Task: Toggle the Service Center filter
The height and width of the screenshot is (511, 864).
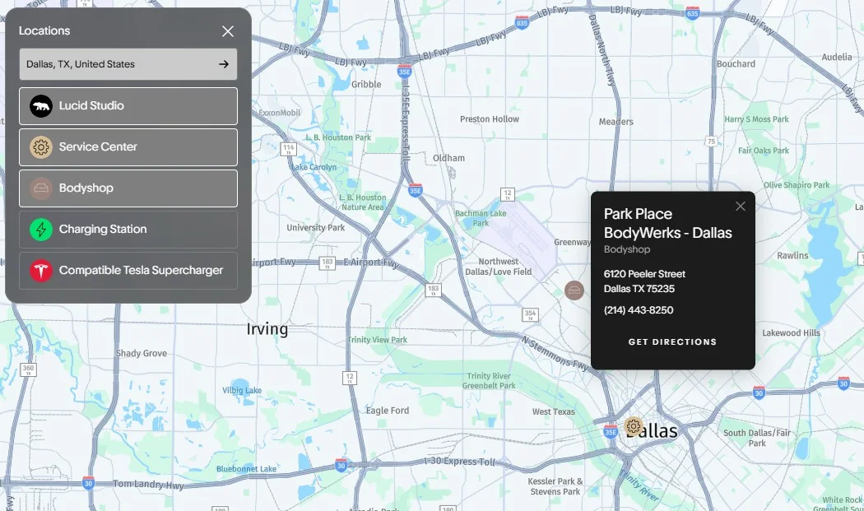Action: point(128,147)
